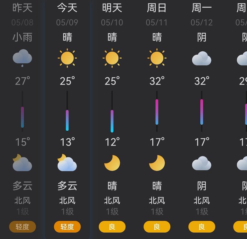Click Monday's night overcast cloud icon
Image resolution: width=247 pixels, height=239 pixels.
[x=202, y=164]
